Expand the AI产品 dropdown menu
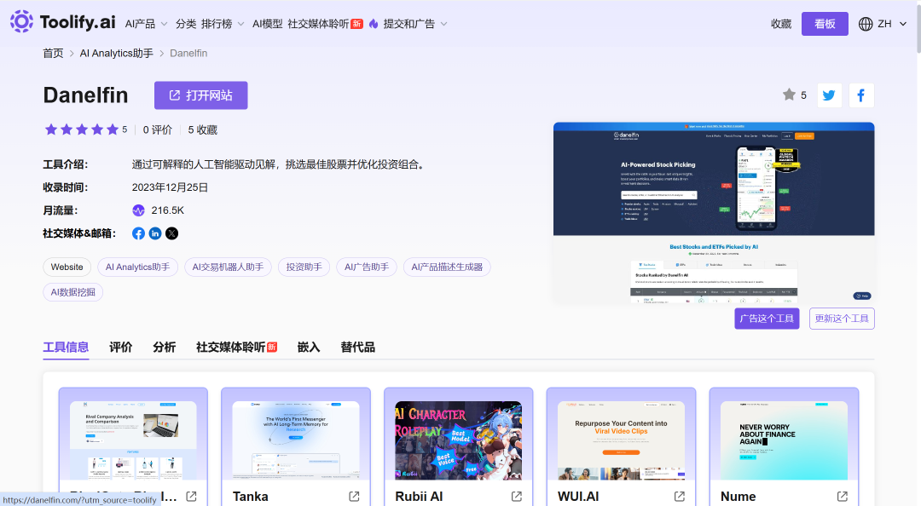 coord(147,24)
